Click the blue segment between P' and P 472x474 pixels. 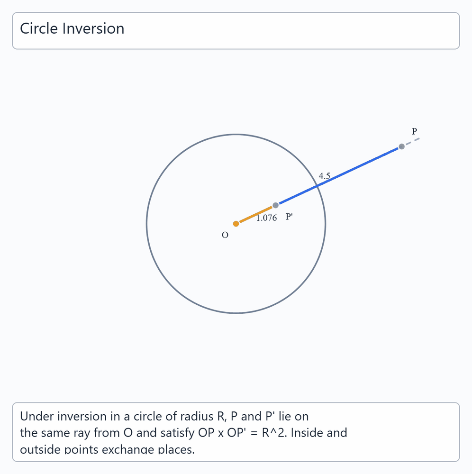pos(338,176)
